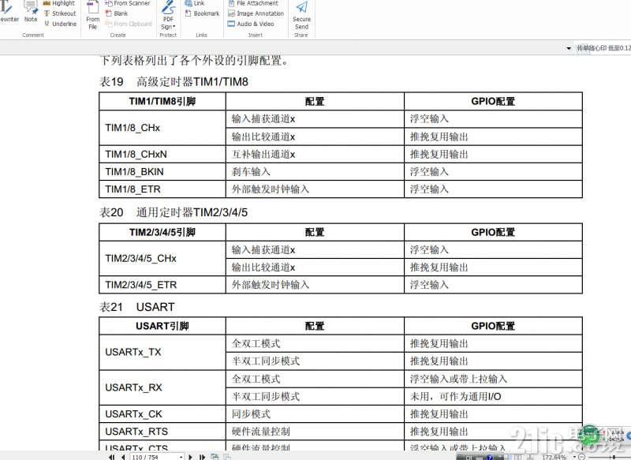Switch to the two-page facing view
This screenshot has width=631, height=460.
pyautogui.click(x=517, y=457)
